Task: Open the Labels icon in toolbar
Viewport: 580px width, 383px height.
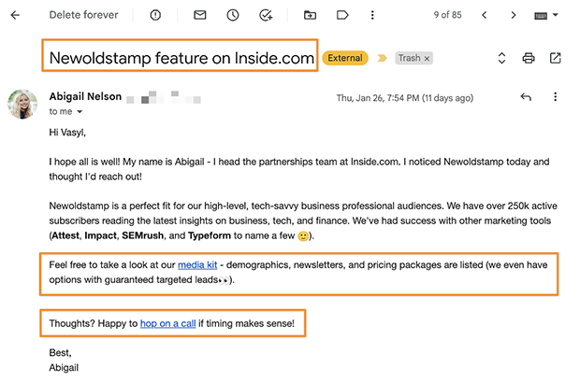Action: tap(342, 15)
